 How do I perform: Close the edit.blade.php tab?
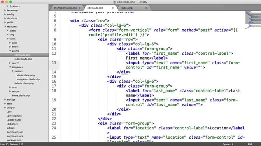[113, 8]
